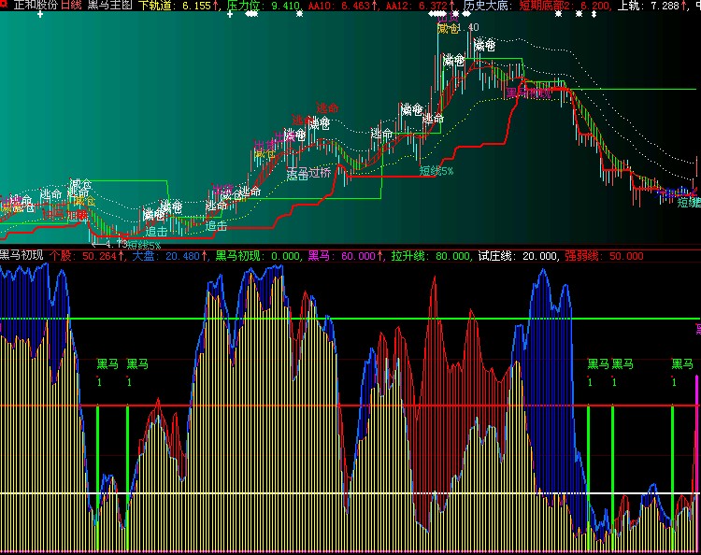
Task: Click the white plus marker at top left
Action: click(x=40, y=14)
